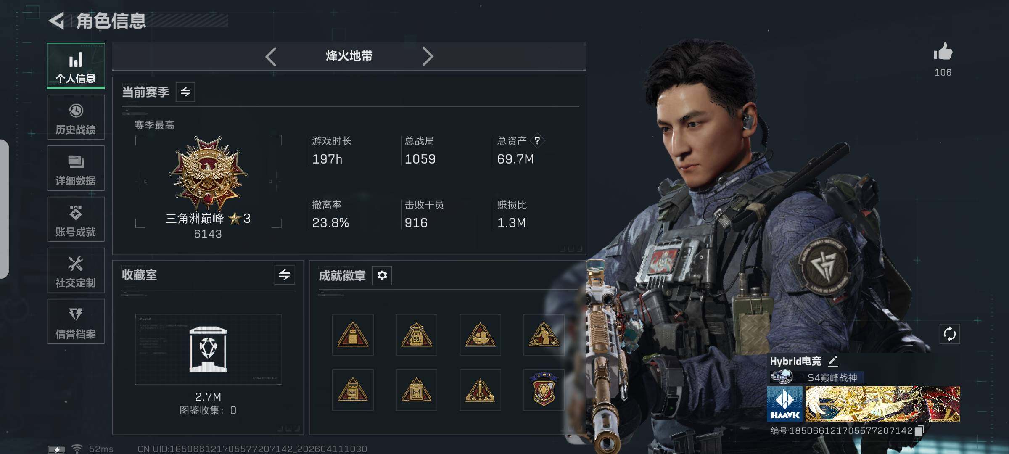Click the 总资产 question mark help icon
Image resolution: width=1009 pixels, height=454 pixels.
pyautogui.click(x=537, y=141)
